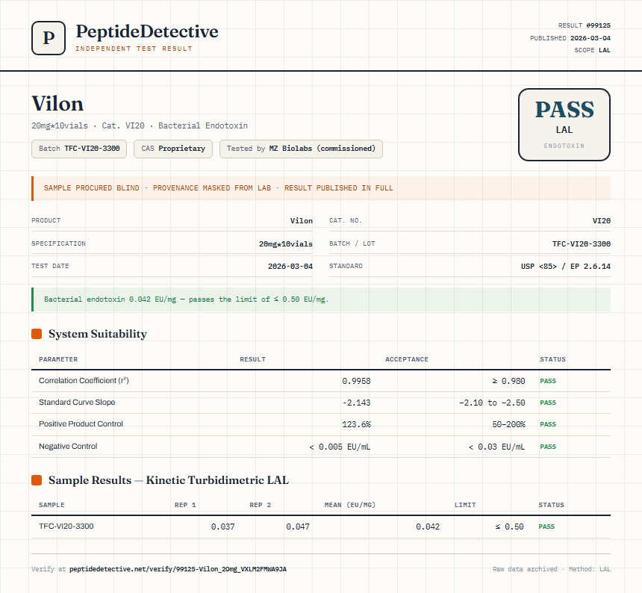Click the result value 123.6%
The width and height of the screenshot is (642, 593).
[356, 424]
